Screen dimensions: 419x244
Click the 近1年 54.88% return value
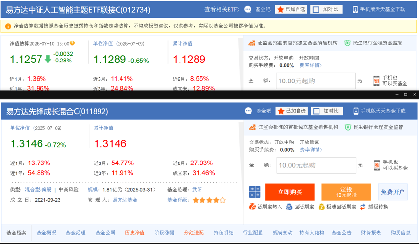click(x=39, y=173)
